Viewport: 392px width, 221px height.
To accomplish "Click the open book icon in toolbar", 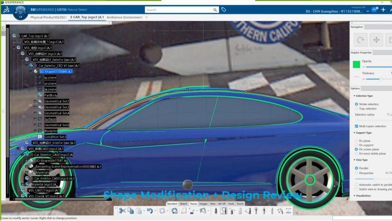I will click(184, 211).
